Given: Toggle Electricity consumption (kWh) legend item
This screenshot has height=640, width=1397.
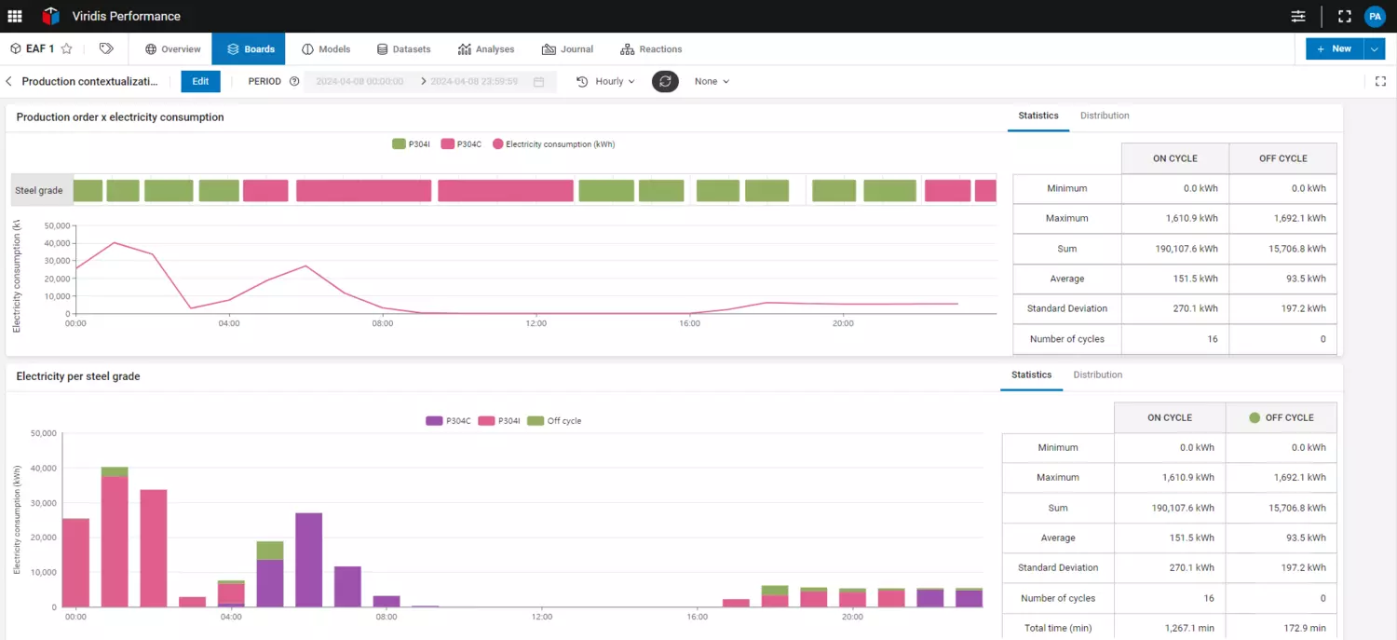Looking at the screenshot, I should [x=553, y=144].
